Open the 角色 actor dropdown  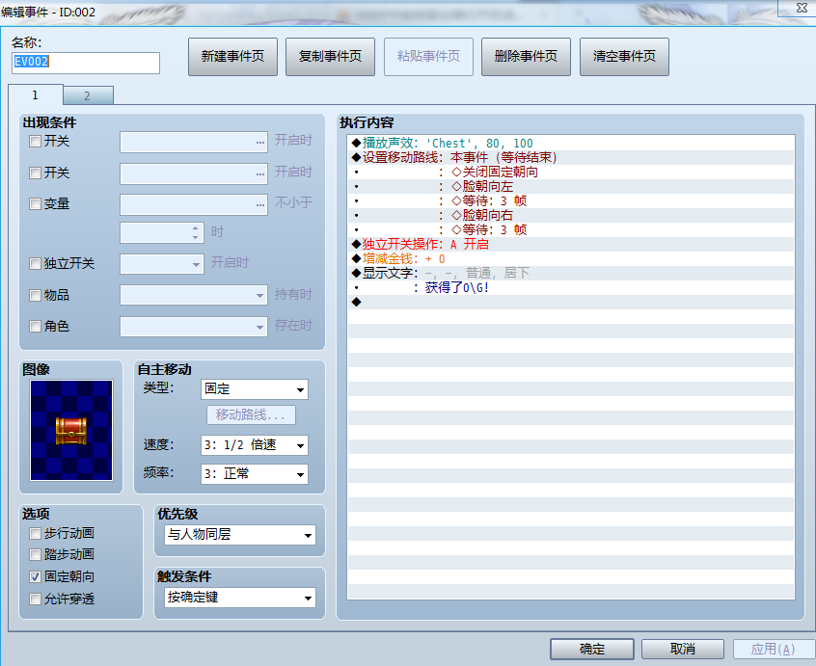pyautogui.click(x=194, y=327)
